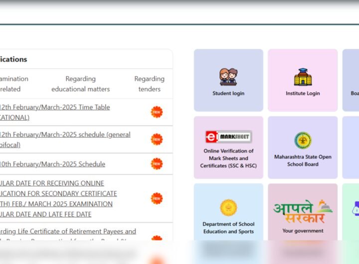Open 12th February/March-2025 schedule general link
The image size is (359, 264).
(x=65, y=134)
